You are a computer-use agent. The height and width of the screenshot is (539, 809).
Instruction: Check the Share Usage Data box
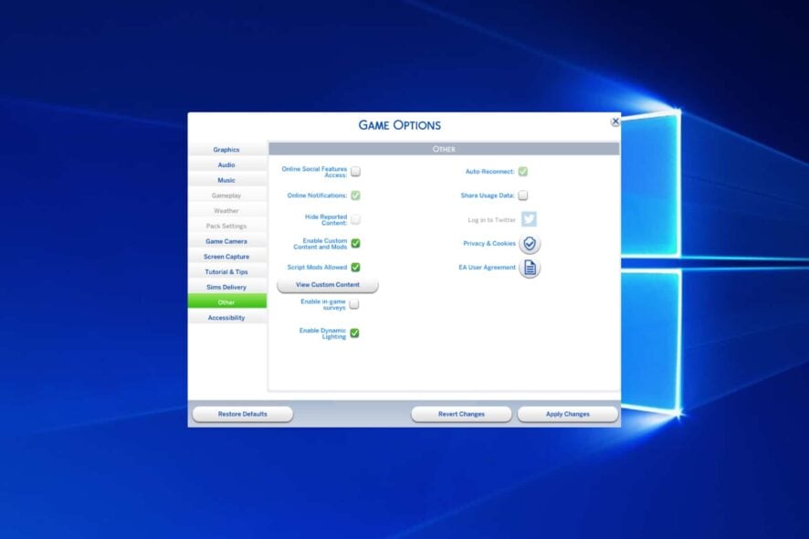522,196
